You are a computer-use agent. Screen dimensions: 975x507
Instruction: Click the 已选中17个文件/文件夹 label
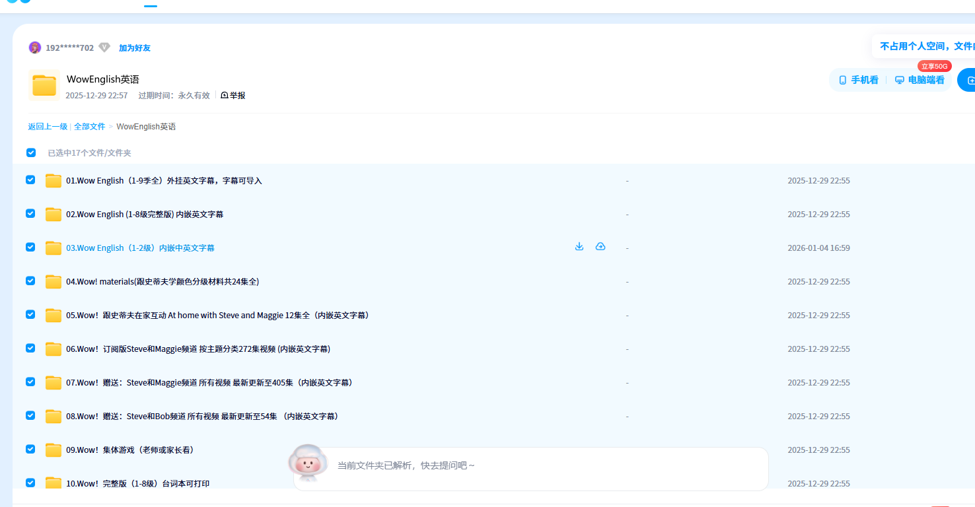point(89,153)
